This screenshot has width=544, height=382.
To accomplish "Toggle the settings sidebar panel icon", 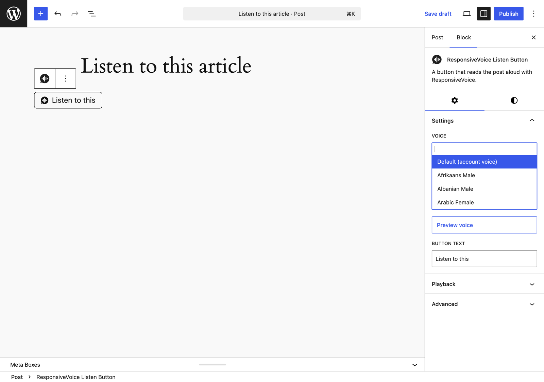I will click(483, 14).
